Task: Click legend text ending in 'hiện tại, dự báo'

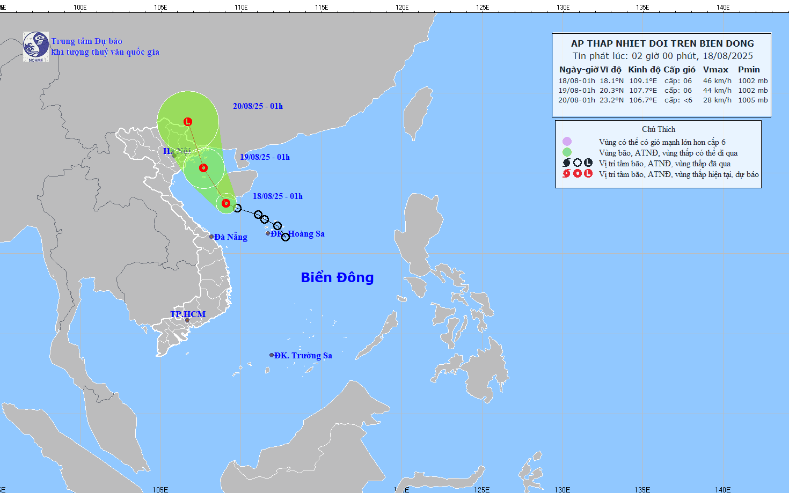Action: coord(679,174)
